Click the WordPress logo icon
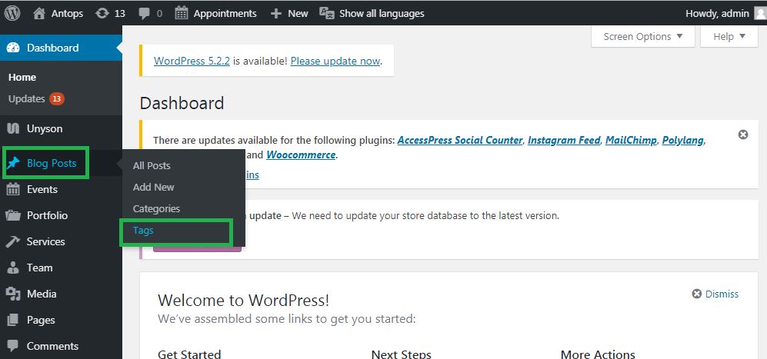The image size is (767, 359). coord(12,13)
